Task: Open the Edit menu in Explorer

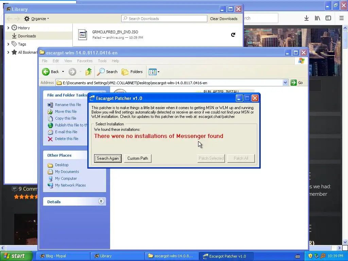Action: 56,61
